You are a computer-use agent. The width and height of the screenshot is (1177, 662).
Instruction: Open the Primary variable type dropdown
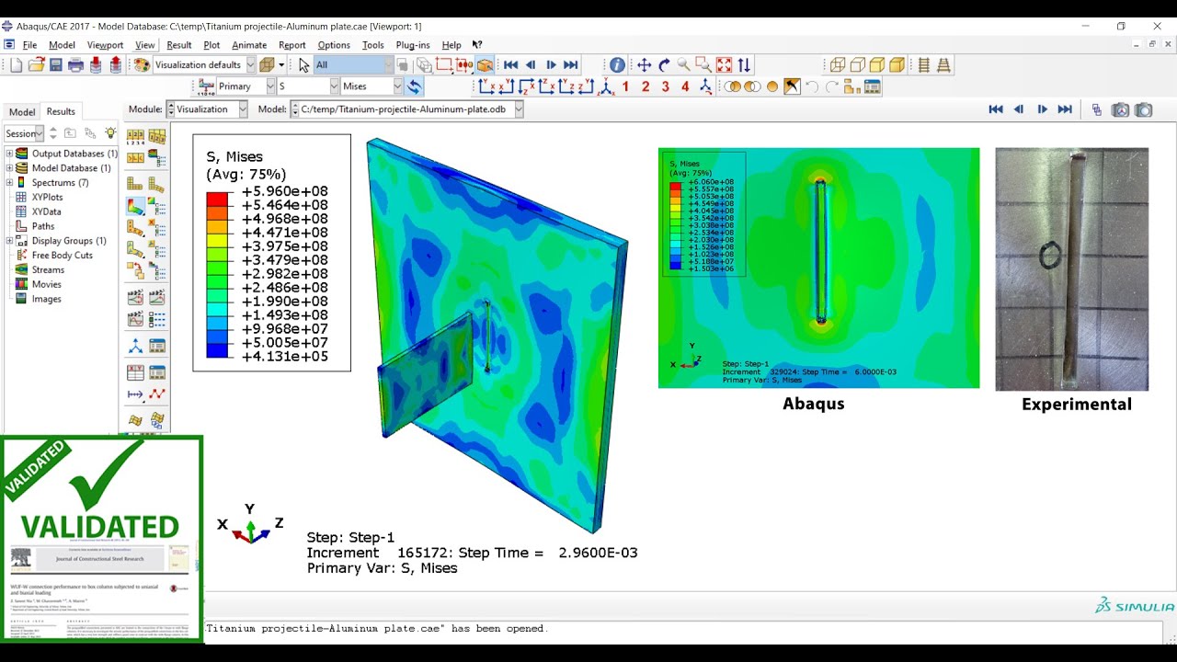tap(270, 86)
